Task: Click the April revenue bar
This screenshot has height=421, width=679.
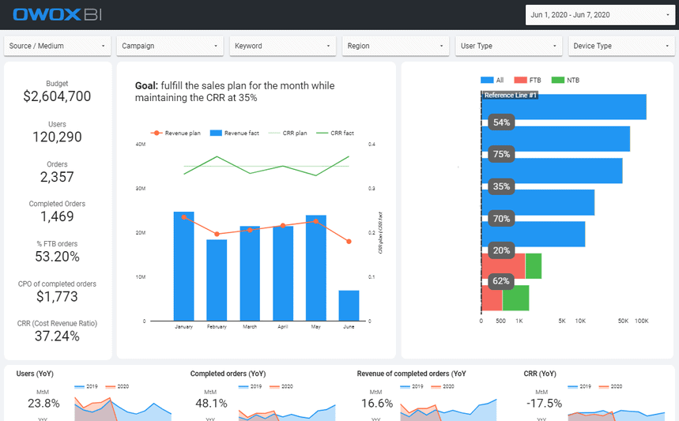Action: 283,273
